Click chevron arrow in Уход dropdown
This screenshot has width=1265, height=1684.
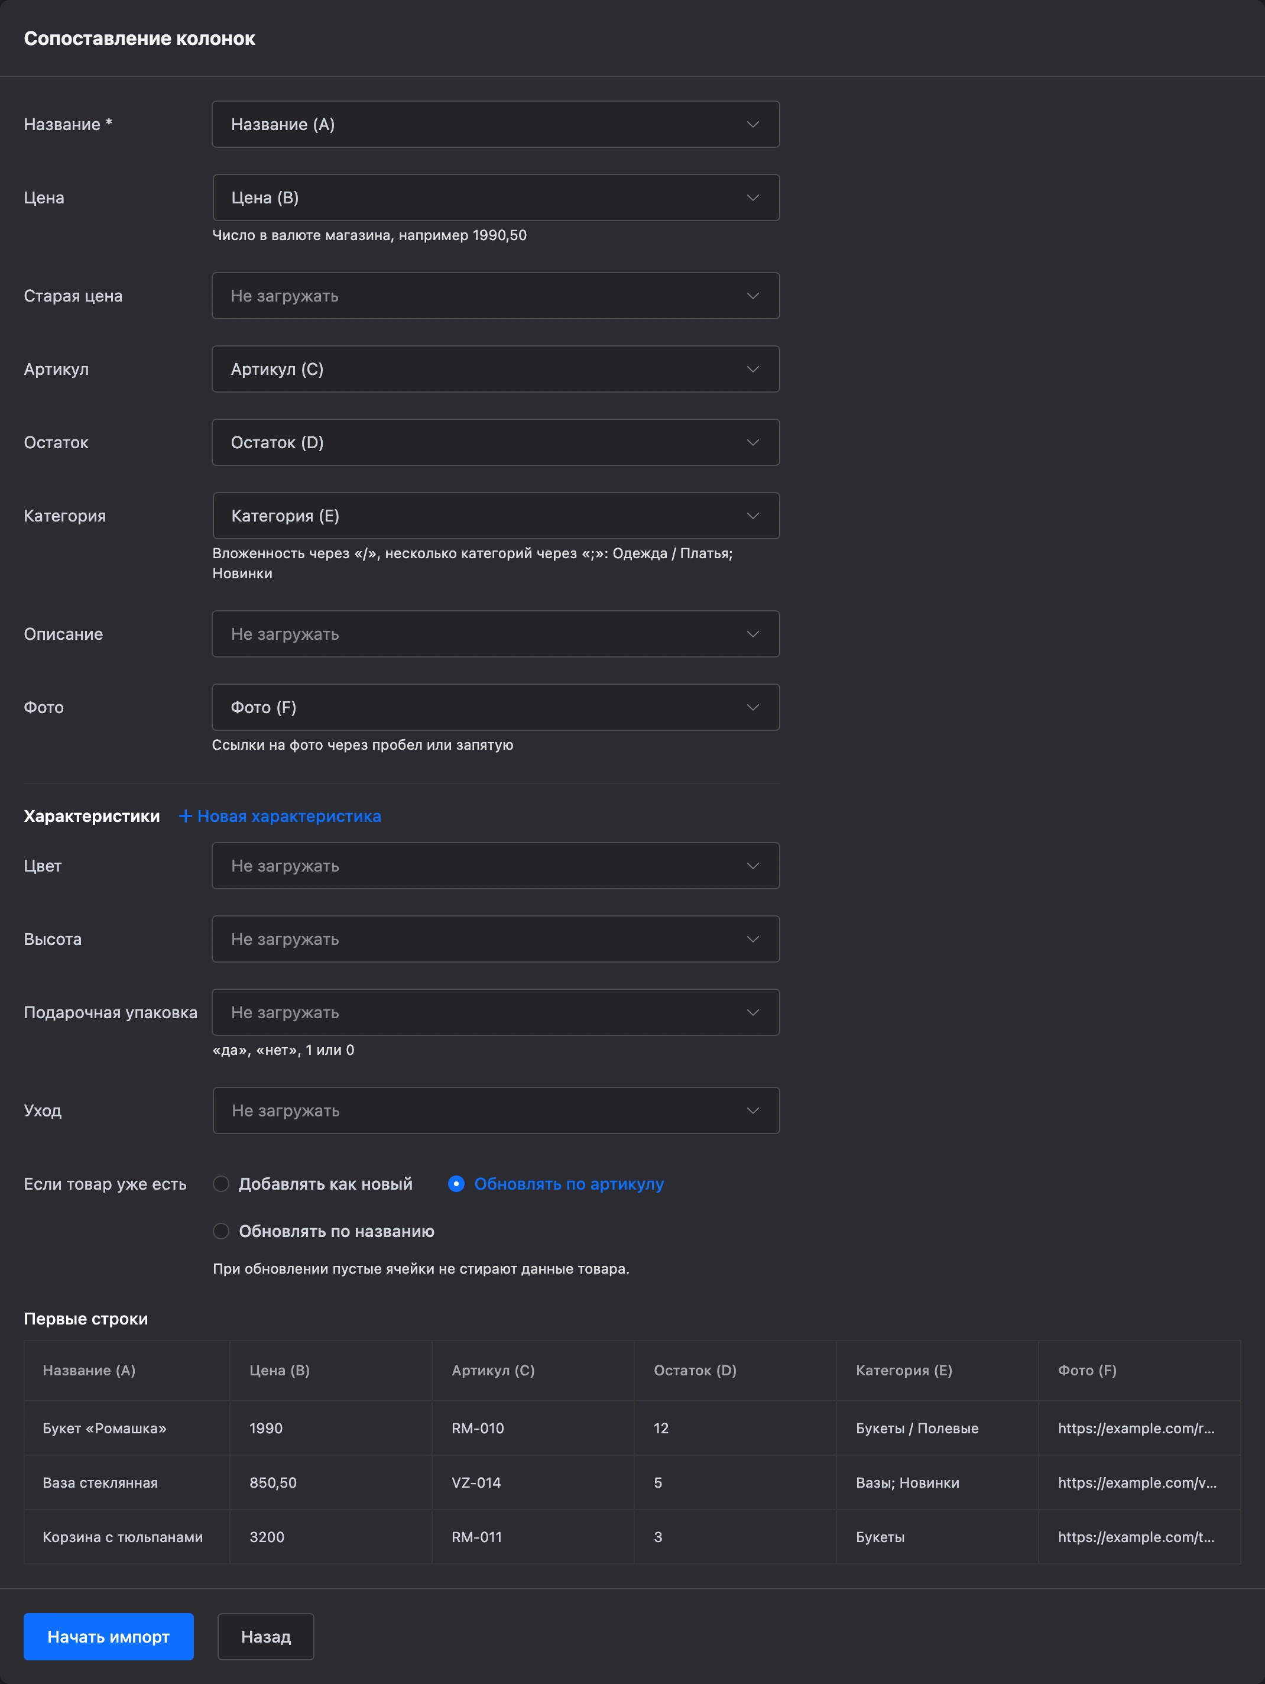click(x=752, y=1110)
